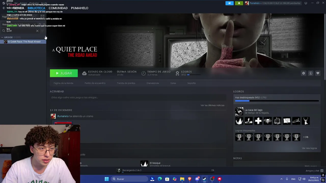
Task: Open the LOGROS achievements puzzle icon
Action: tap(177, 73)
